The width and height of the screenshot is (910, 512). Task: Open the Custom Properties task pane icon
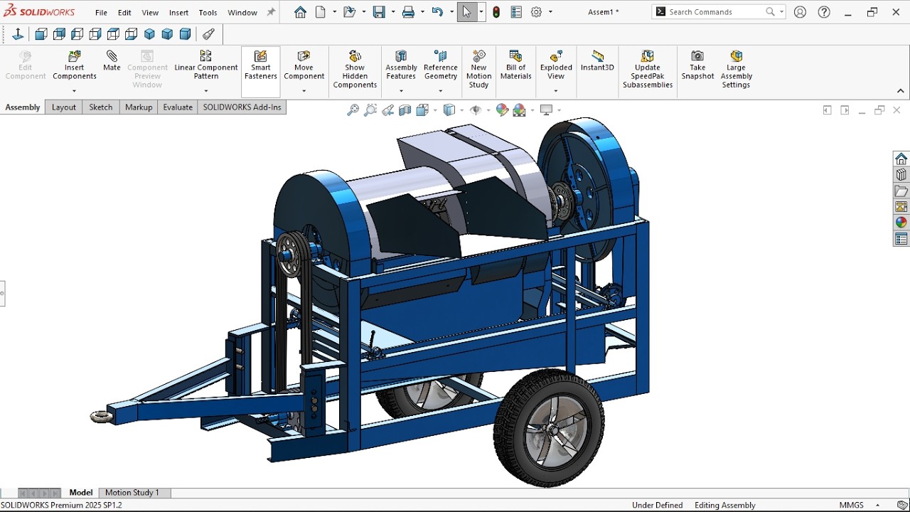click(901, 240)
